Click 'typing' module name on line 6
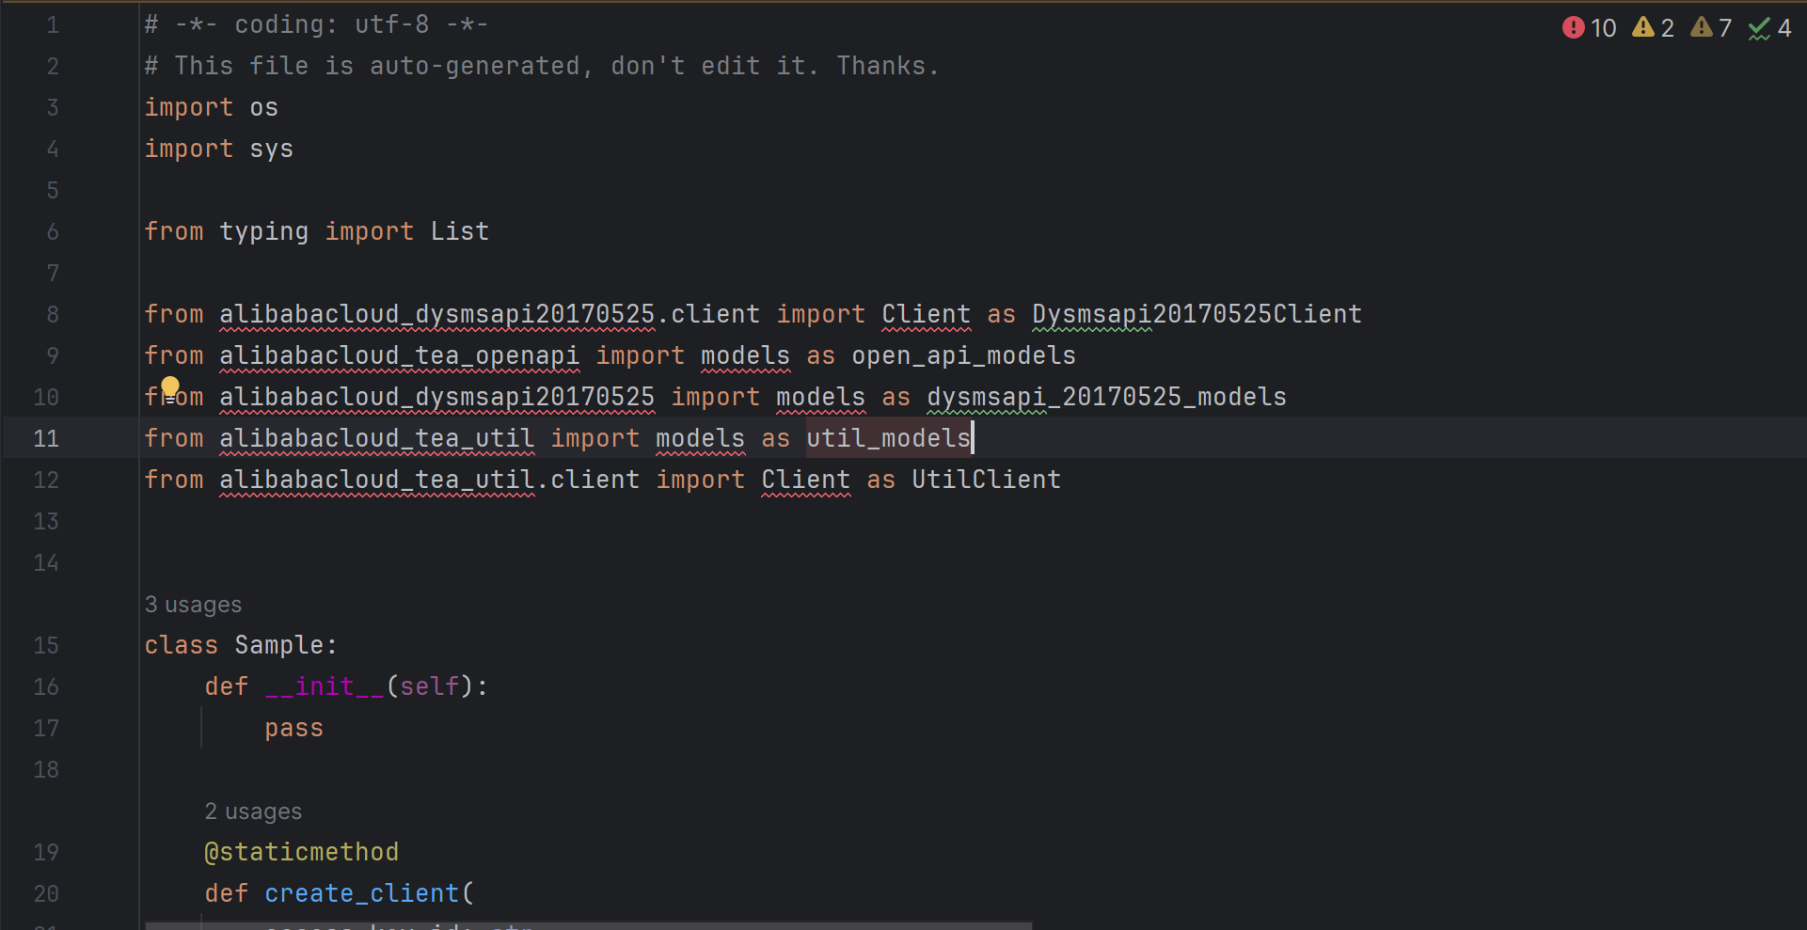The image size is (1807, 930). (x=264, y=231)
